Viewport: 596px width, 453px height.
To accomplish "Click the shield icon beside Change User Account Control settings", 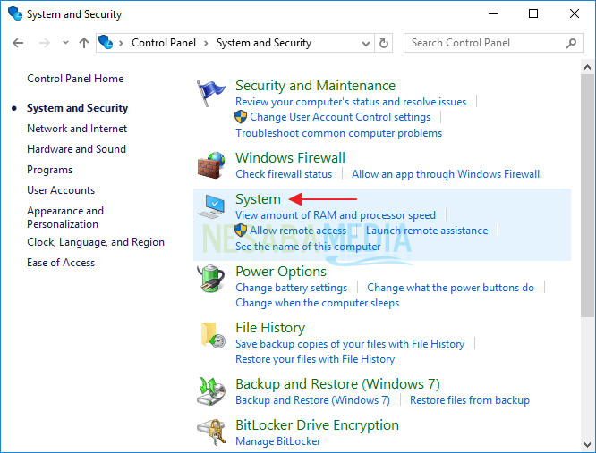I will click(x=241, y=117).
